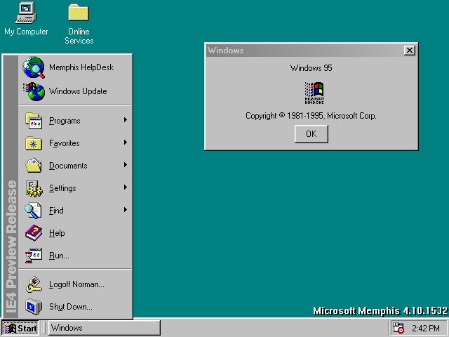Open the Find menu item
Viewport: 449px width, 337px height.
coord(56,211)
